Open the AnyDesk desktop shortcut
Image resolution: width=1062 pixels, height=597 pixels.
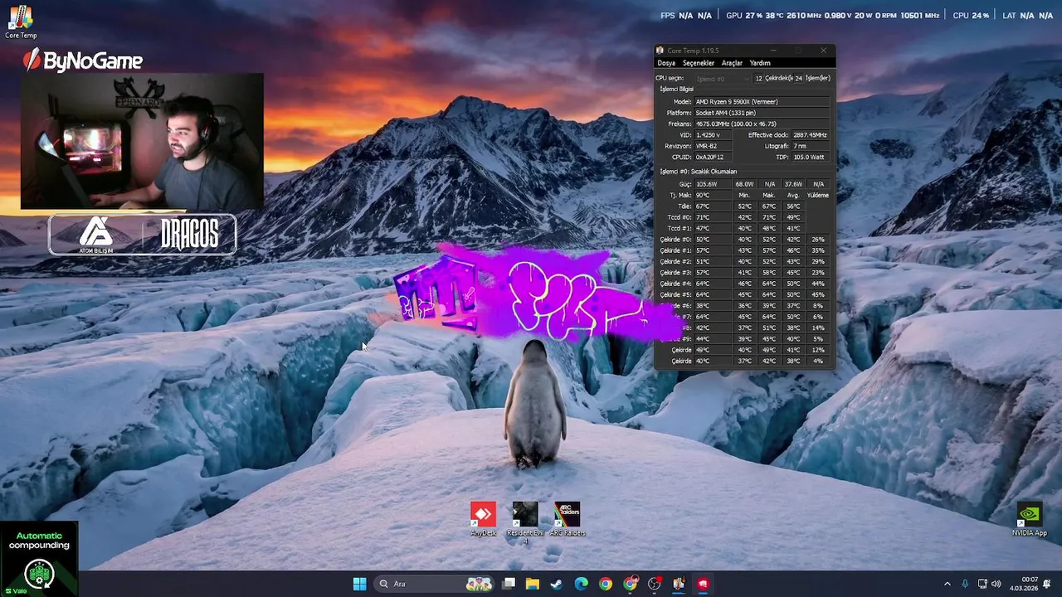pos(483,519)
